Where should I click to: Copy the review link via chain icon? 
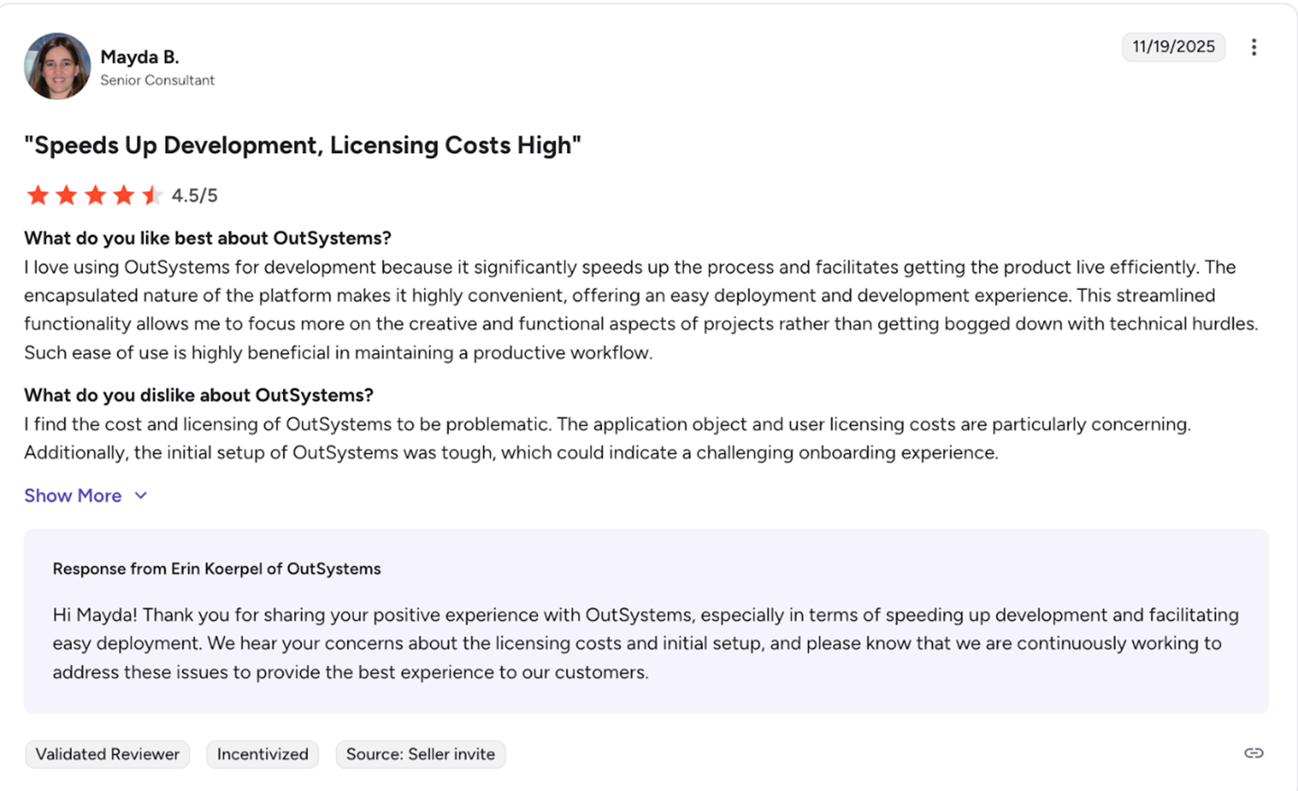(x=1254, y=754)
